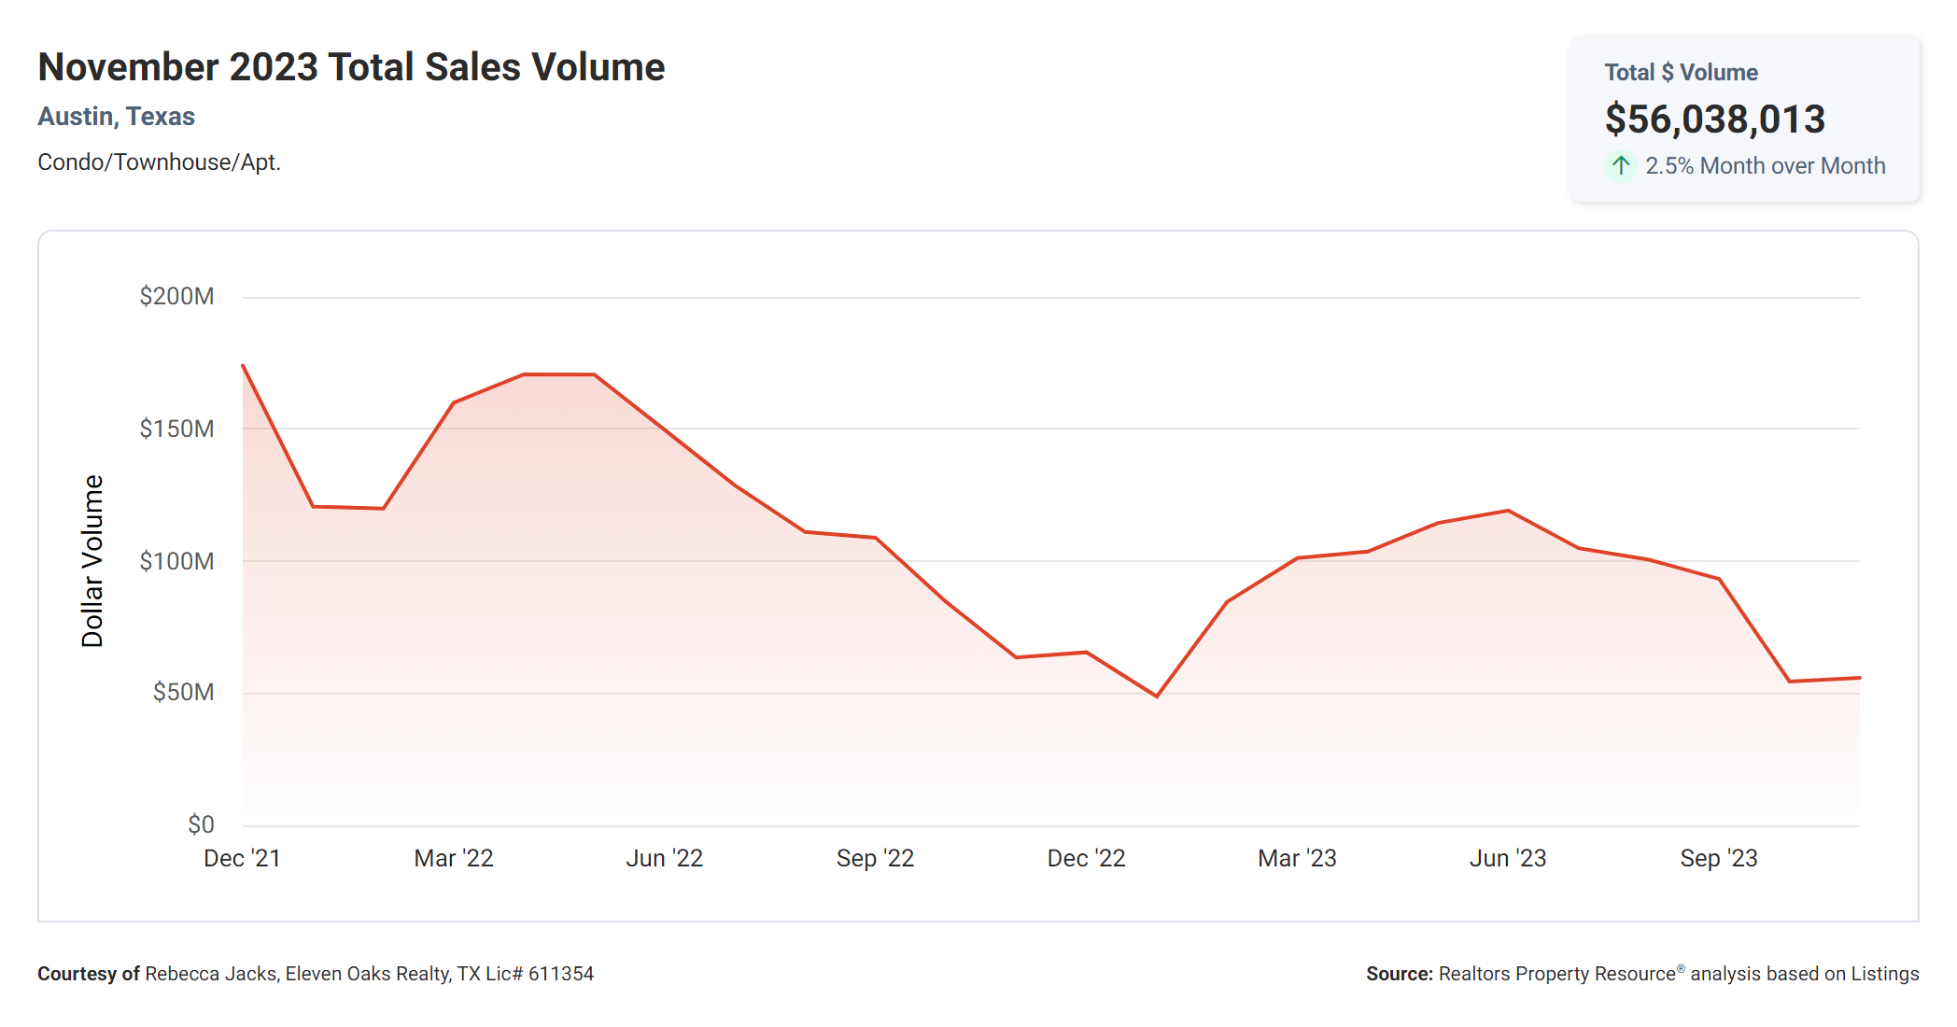Click the 2.5% Month over Month text

tap(1766, 165)
